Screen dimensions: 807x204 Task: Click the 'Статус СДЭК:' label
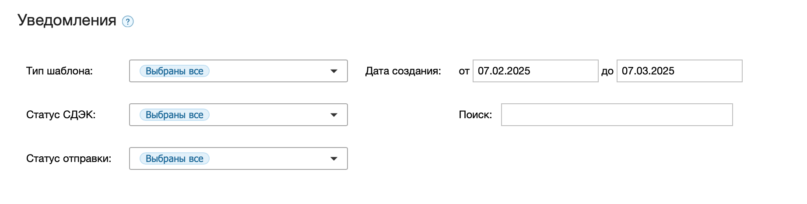tap(61, 115)
